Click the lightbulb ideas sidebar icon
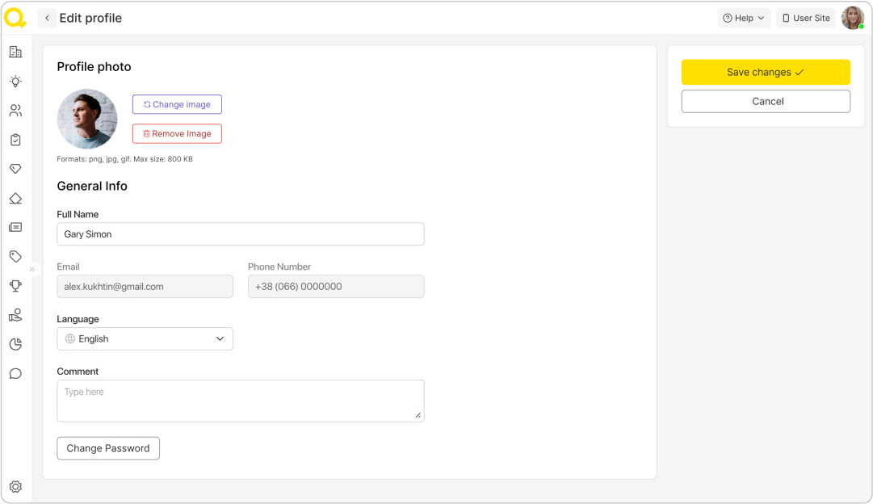The image size is (873, 504). tap(15, 82)
